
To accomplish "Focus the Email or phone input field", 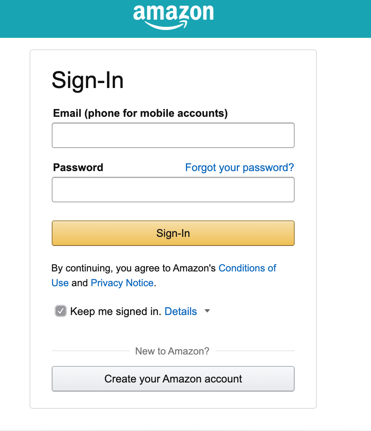I will tap(173, 135).
